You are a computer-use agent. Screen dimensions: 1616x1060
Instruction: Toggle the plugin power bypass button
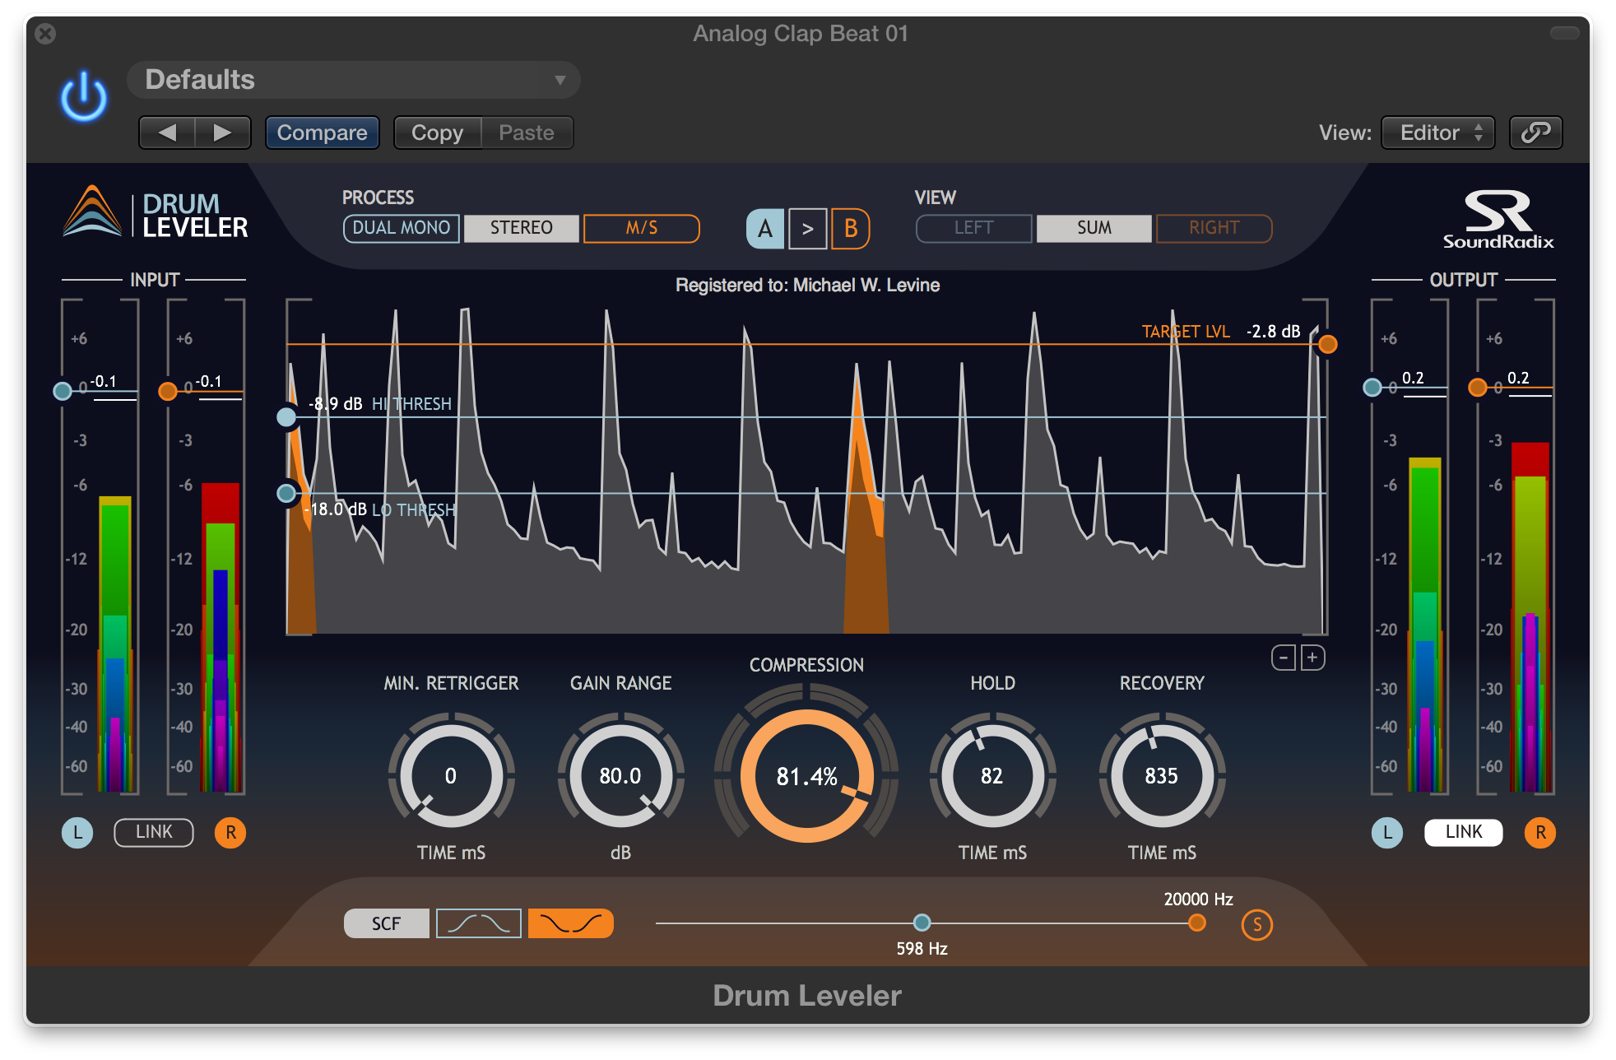[x=84, y=97]
